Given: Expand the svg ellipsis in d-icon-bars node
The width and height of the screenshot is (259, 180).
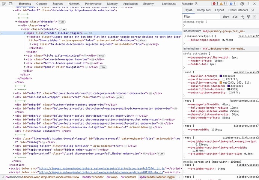Looking at the screenshot, I should [x=147, y=44].
